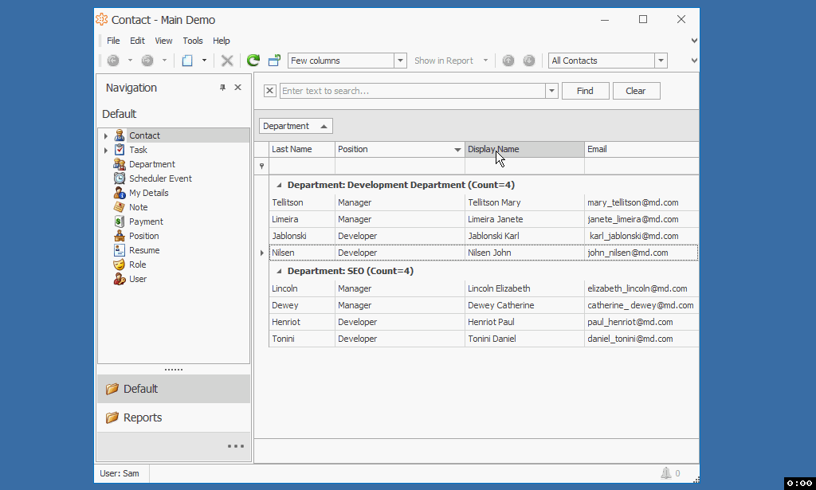Open the Position navigation item

click(143, 236)
